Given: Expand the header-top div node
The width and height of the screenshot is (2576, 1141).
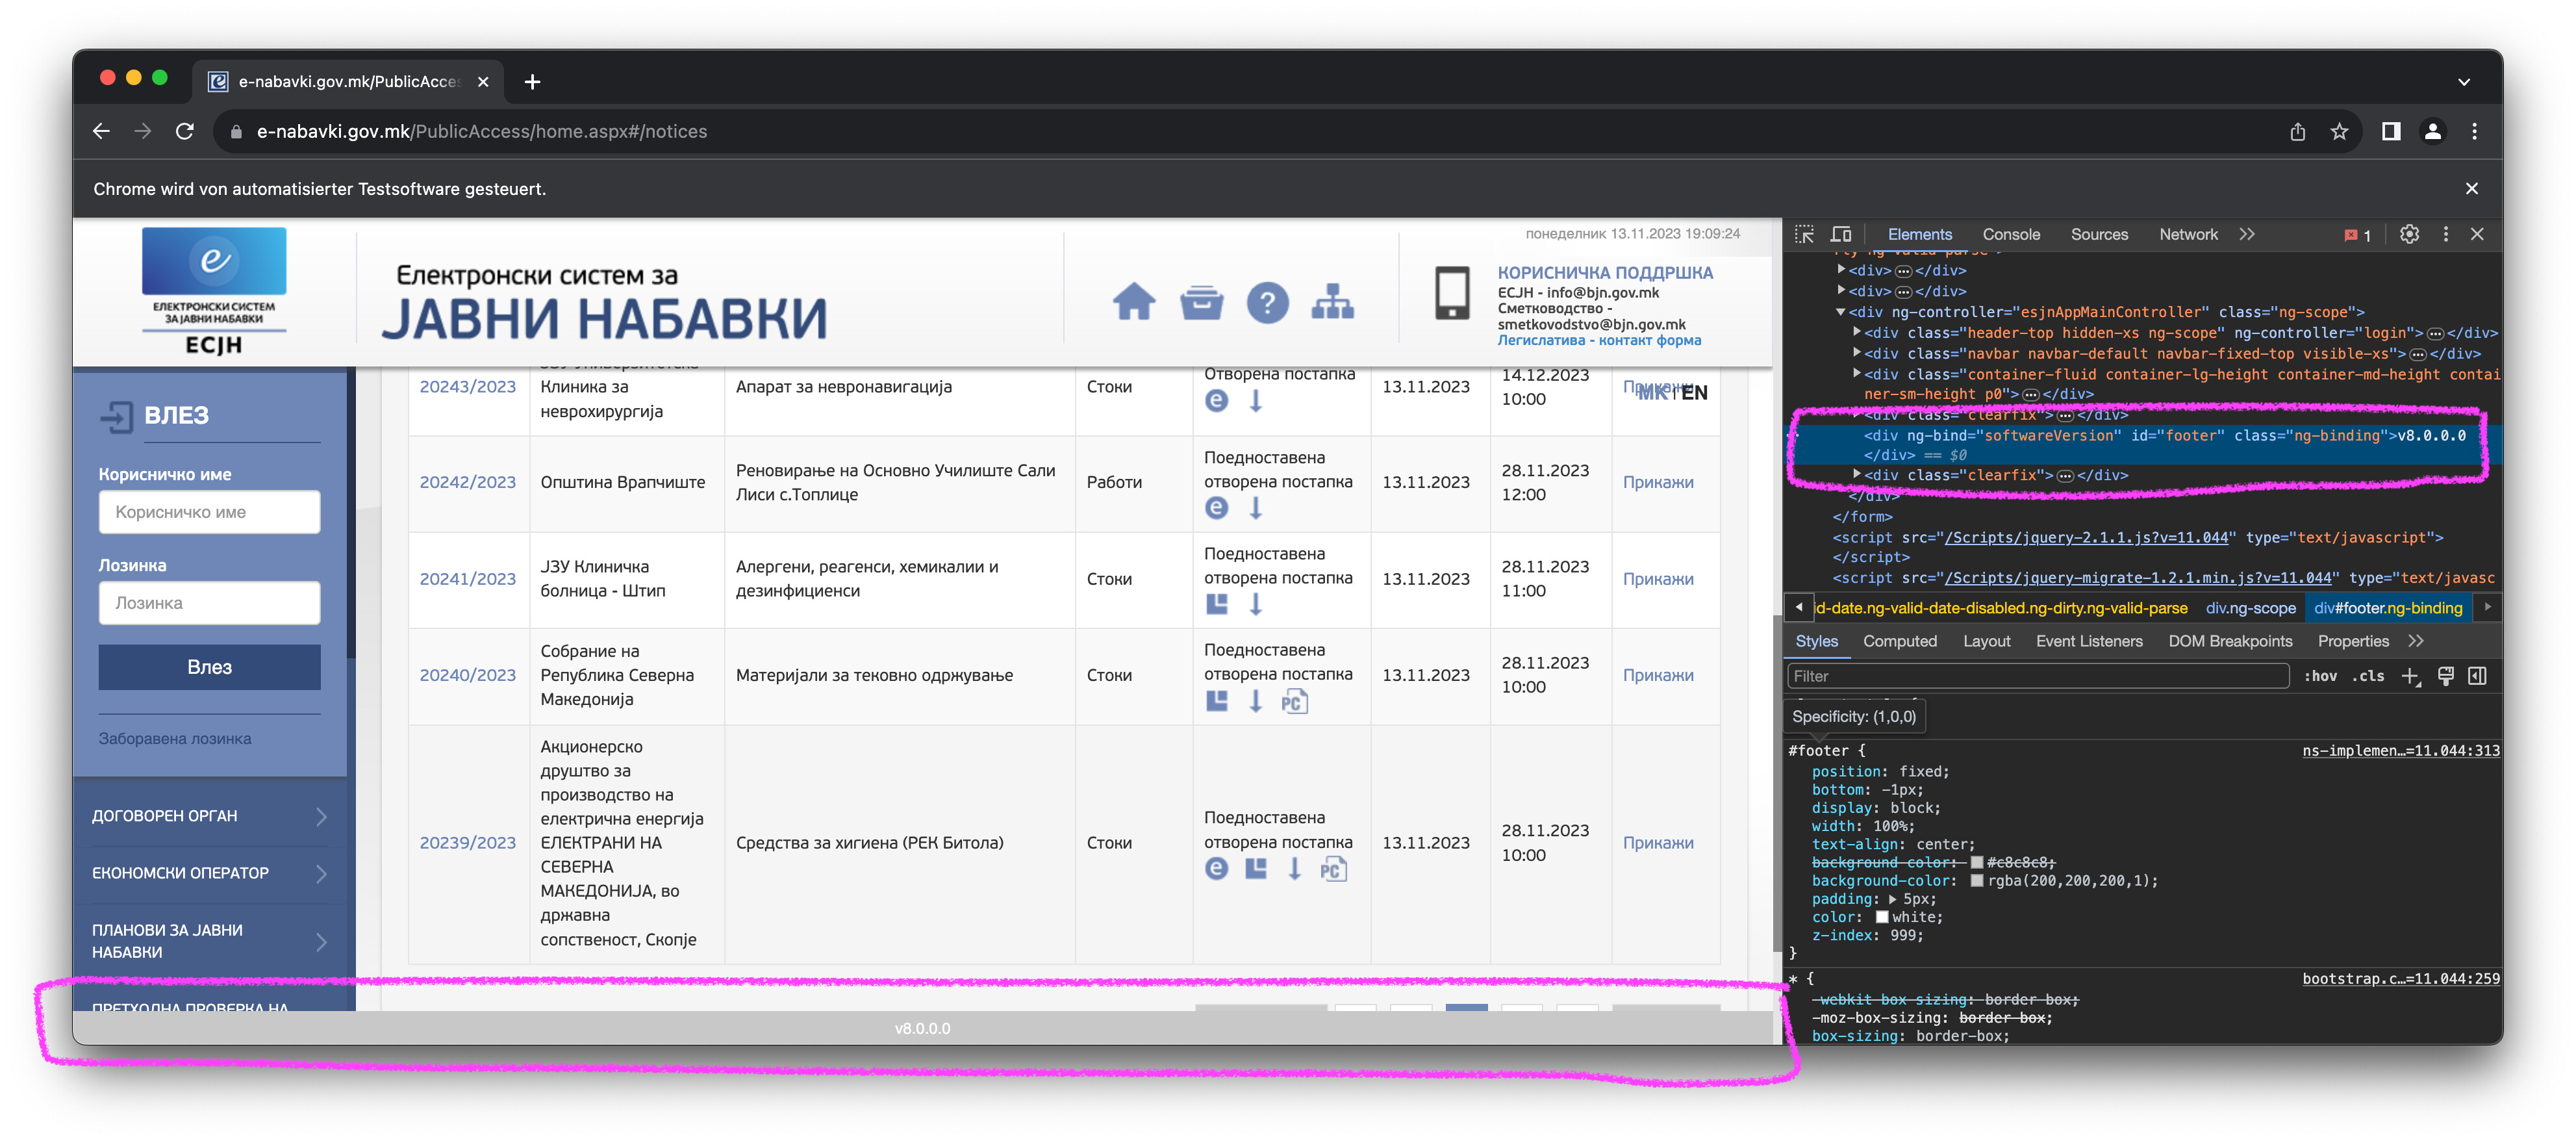Looking at the screenshot, I should click(x=1857, y=333).
